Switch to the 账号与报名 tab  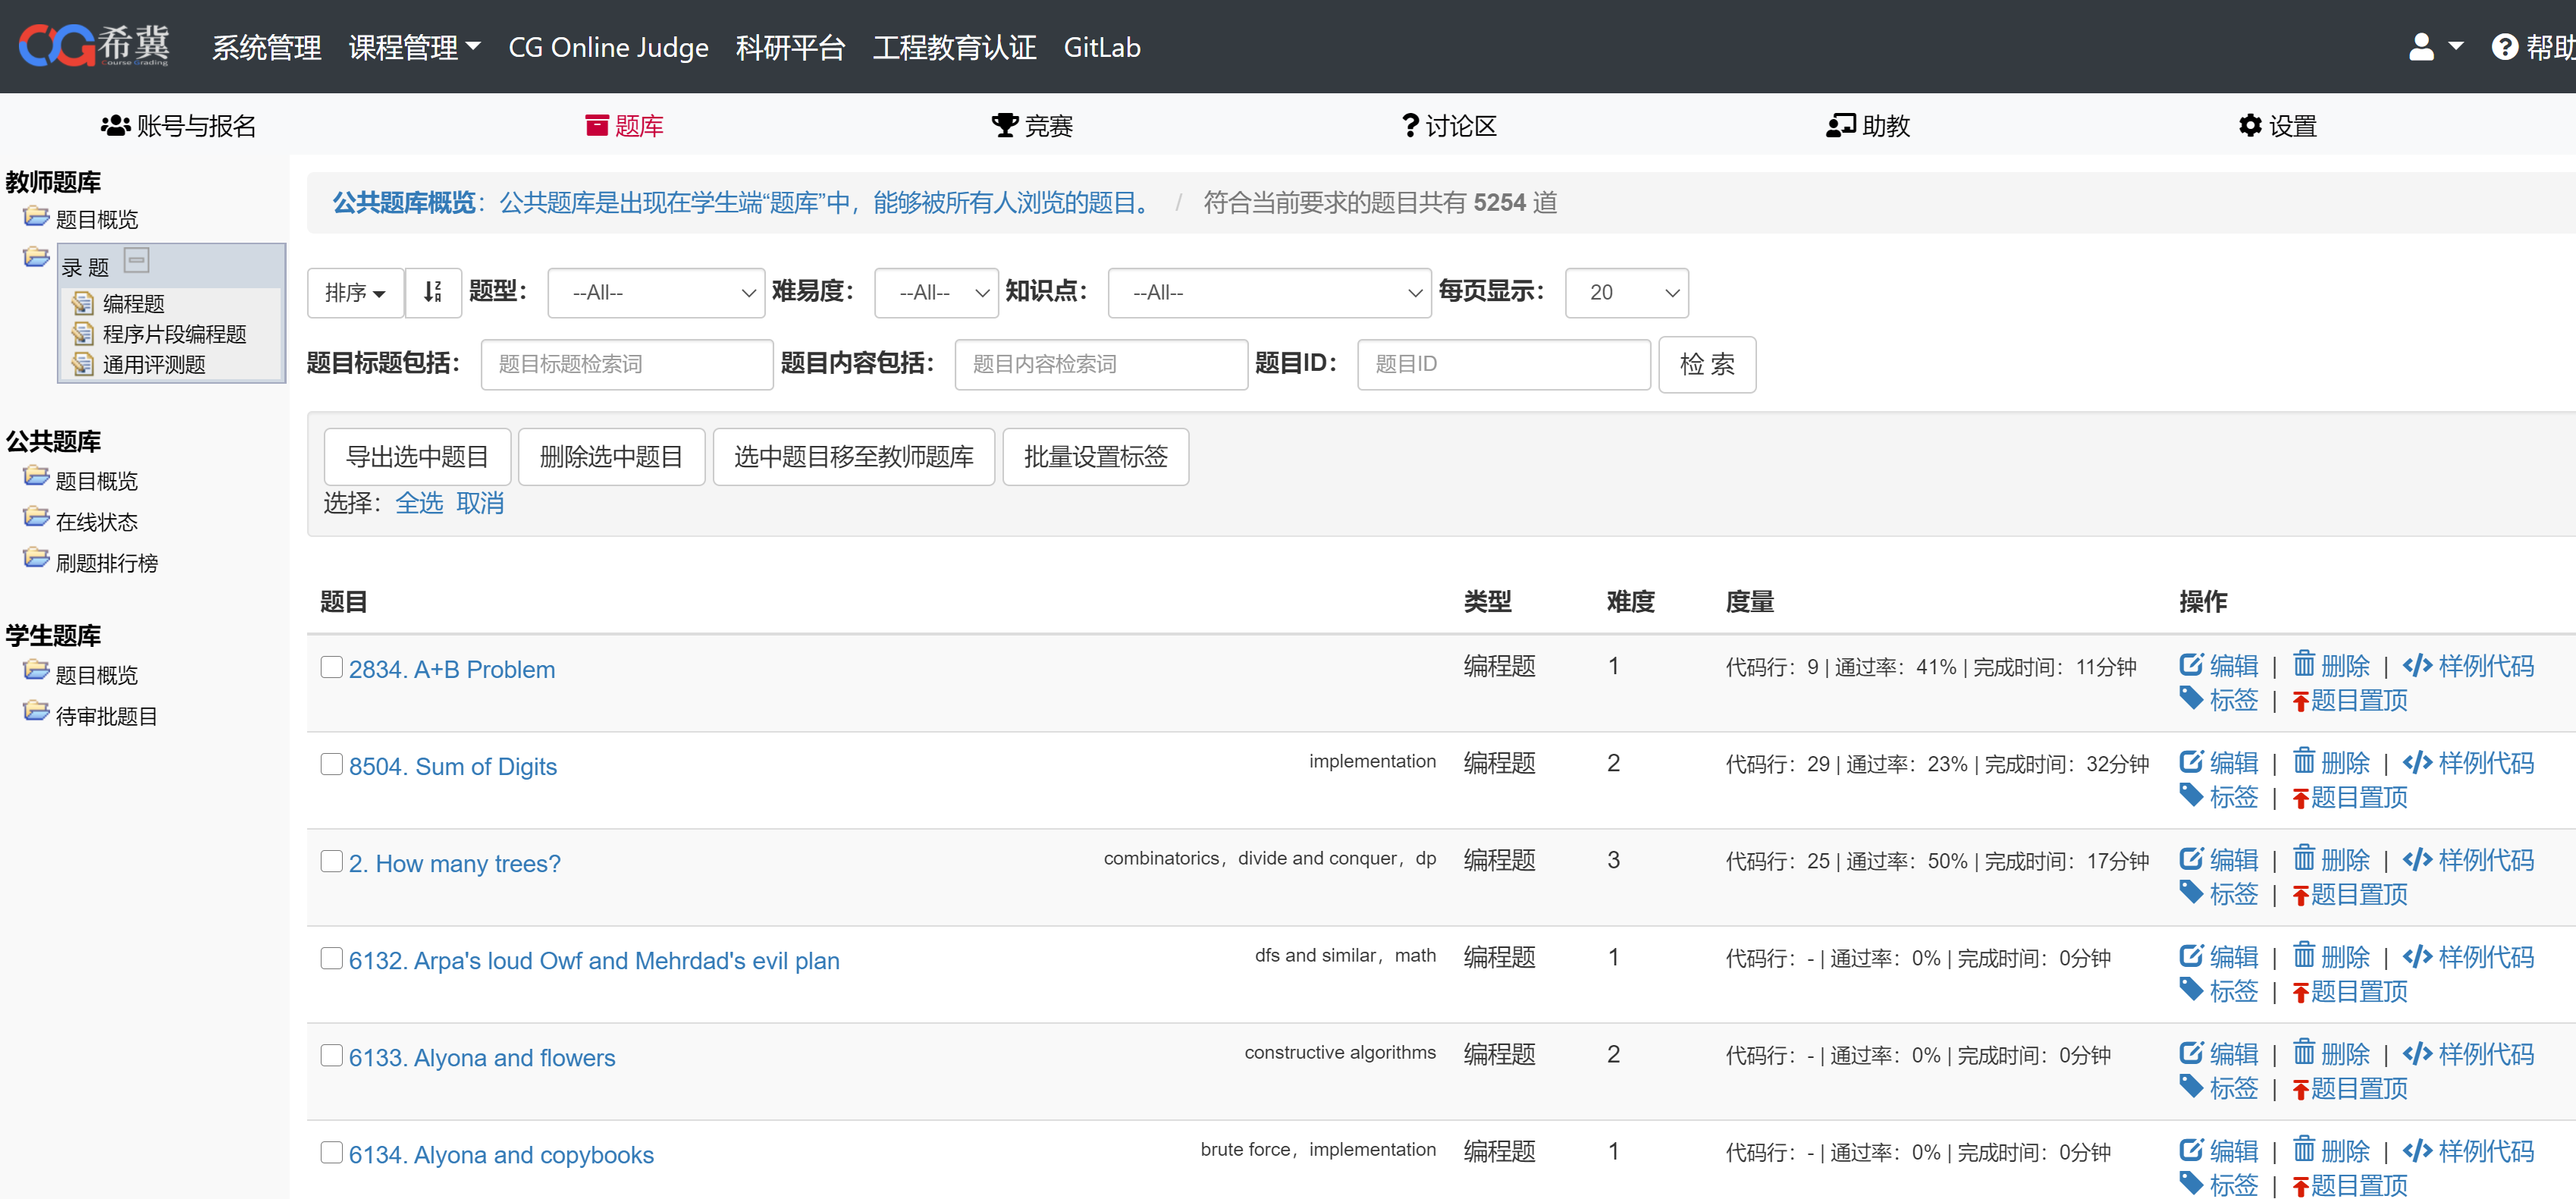[x=179, y=125]
